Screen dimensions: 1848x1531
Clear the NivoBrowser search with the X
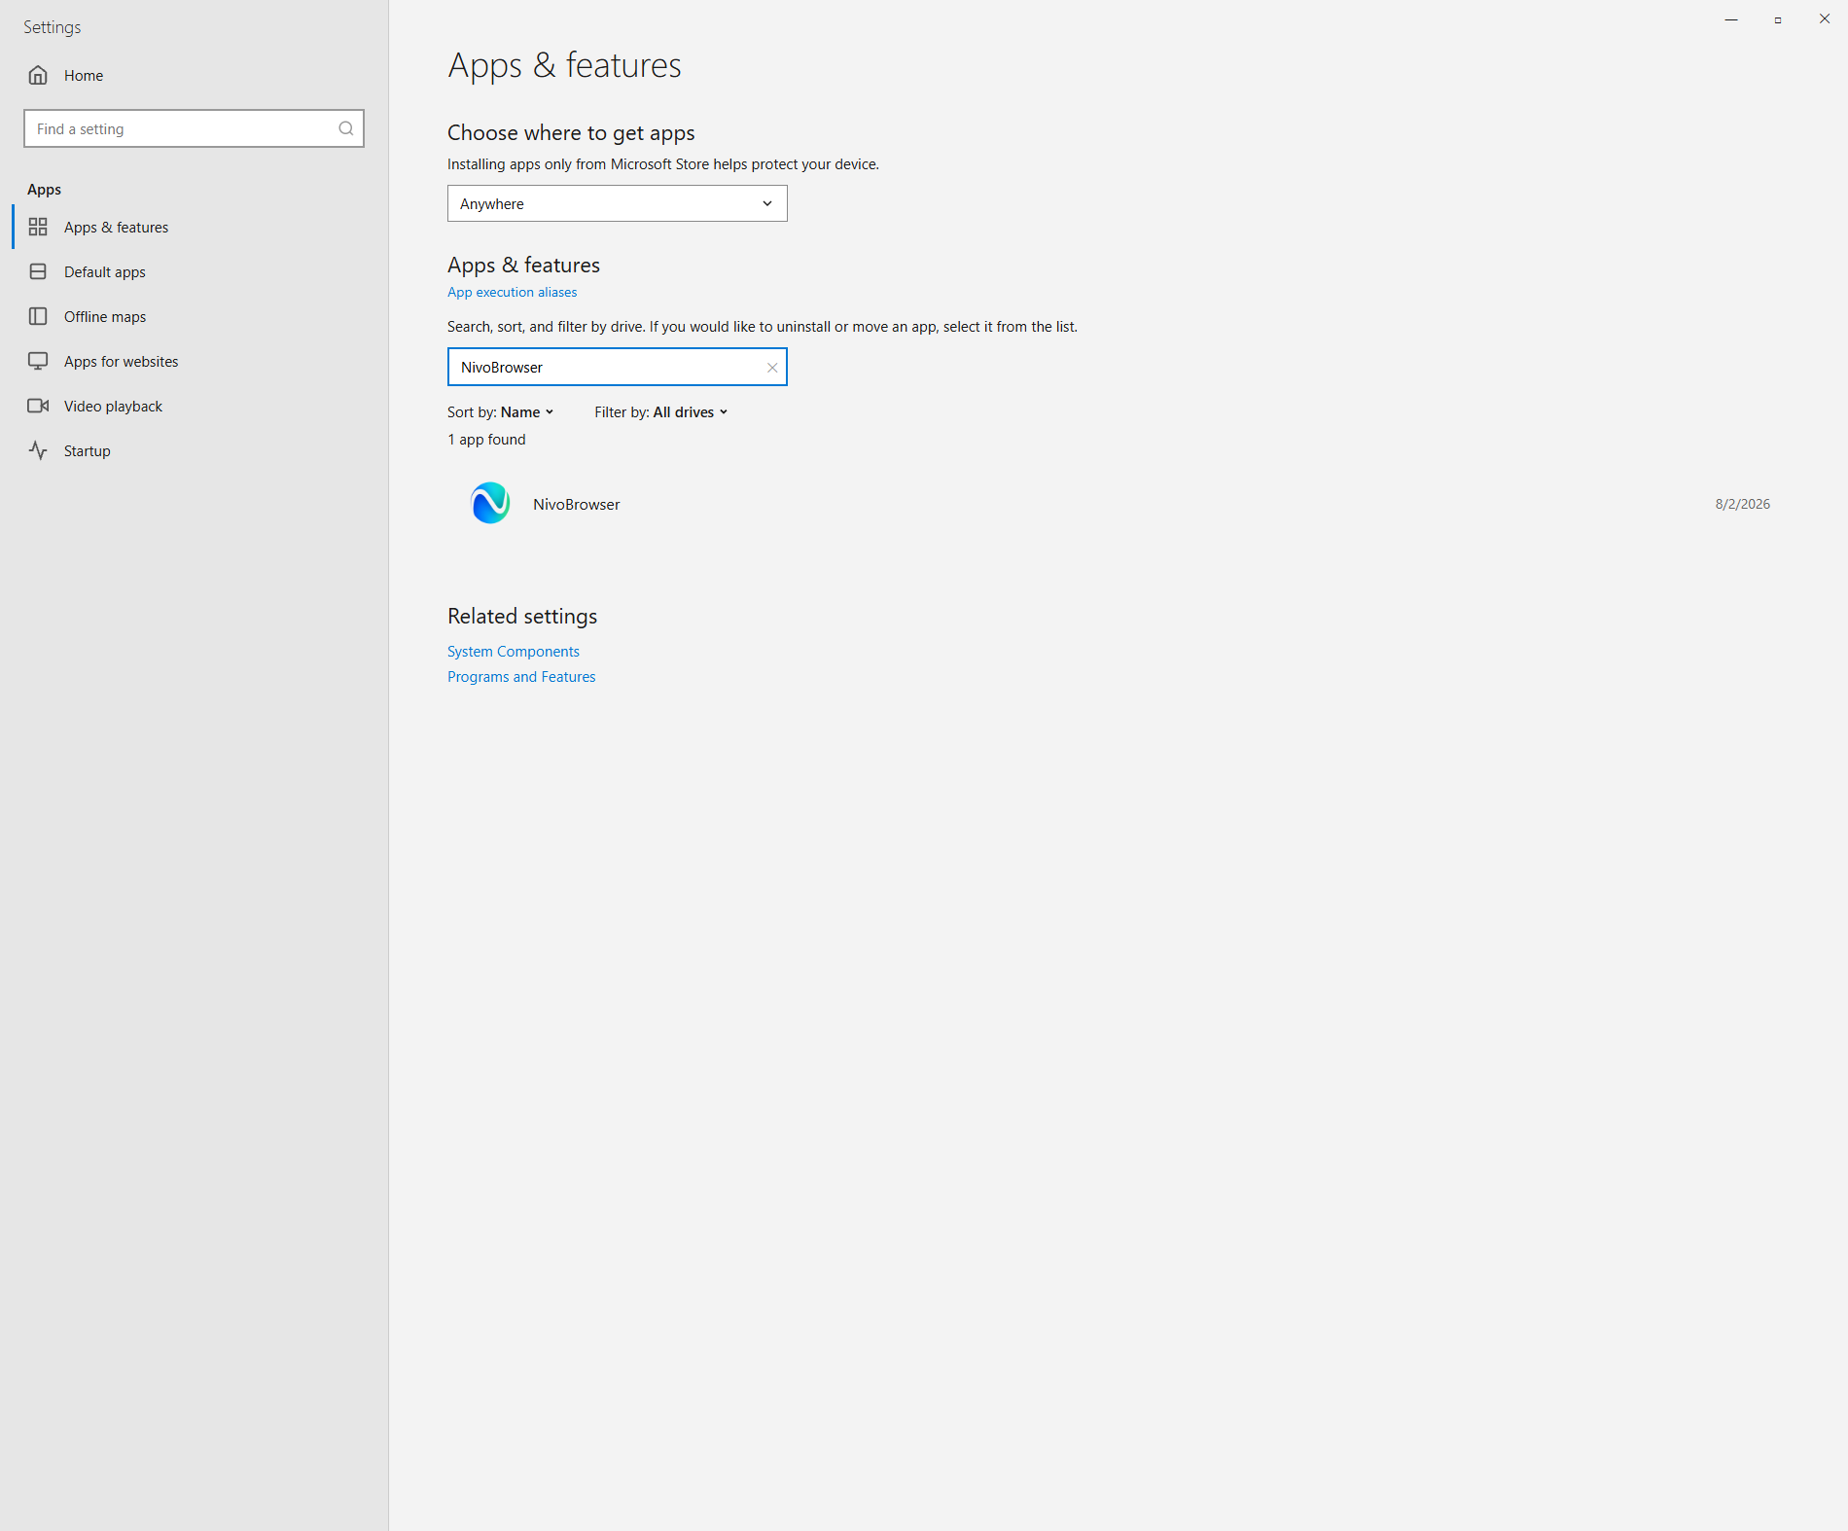[772, 368]
